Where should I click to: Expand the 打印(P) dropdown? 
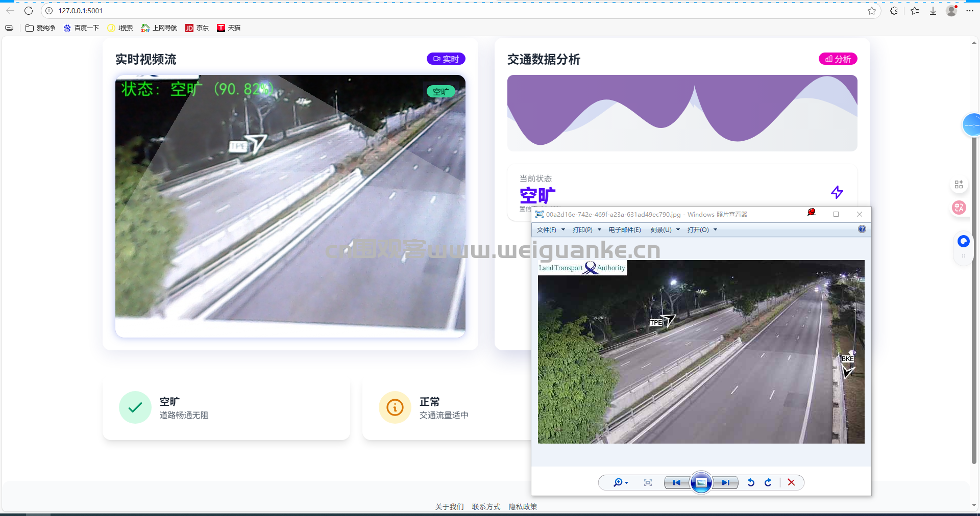[x=586, y=230]
